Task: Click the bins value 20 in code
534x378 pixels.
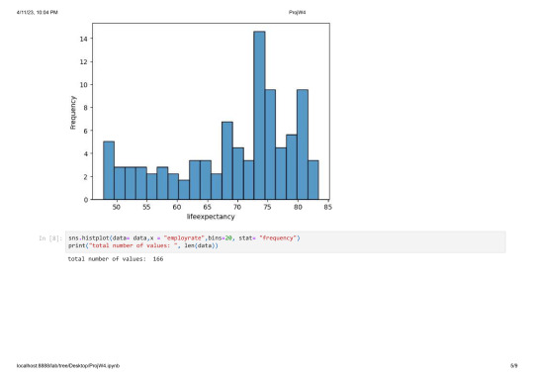Action: (x=228, y=237)
